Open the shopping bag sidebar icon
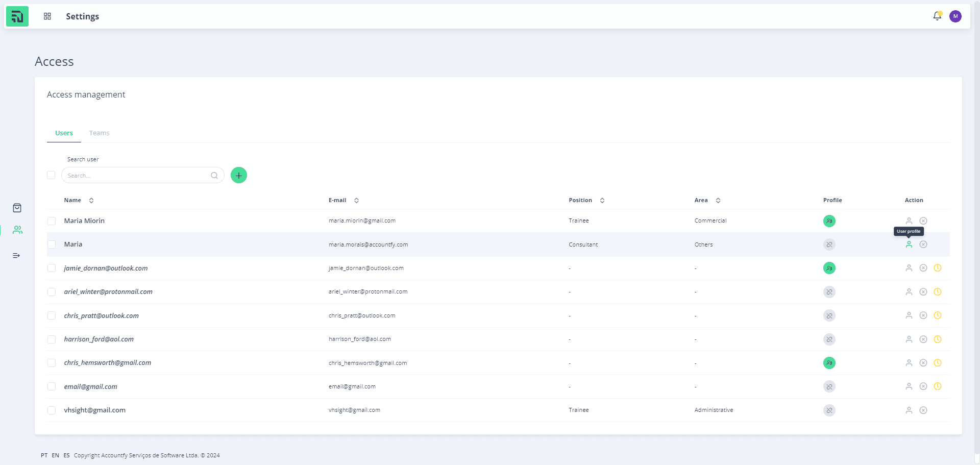 (x=17, y=208)
